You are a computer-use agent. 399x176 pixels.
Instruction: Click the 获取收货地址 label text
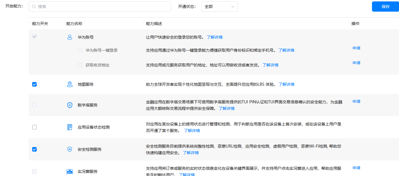click(x=98, y=65)
